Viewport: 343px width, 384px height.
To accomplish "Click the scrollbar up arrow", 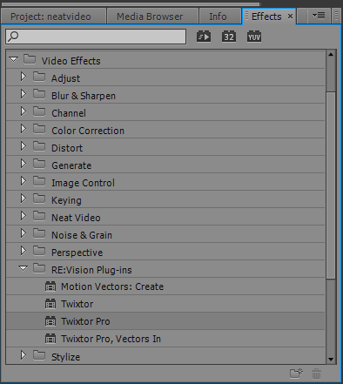I will point(331,54).
